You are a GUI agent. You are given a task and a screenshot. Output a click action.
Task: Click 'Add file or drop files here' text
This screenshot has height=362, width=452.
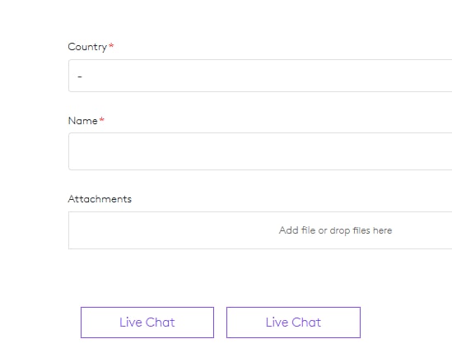335,230
